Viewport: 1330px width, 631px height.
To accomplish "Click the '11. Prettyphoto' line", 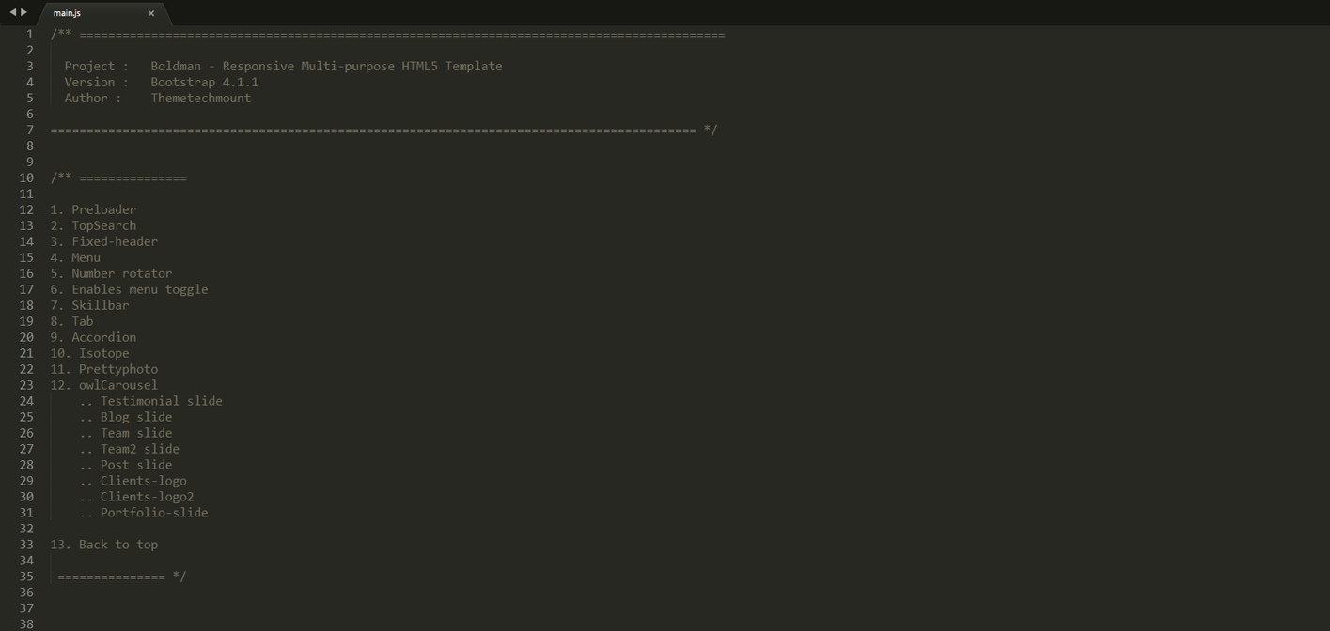I will 104,369.
